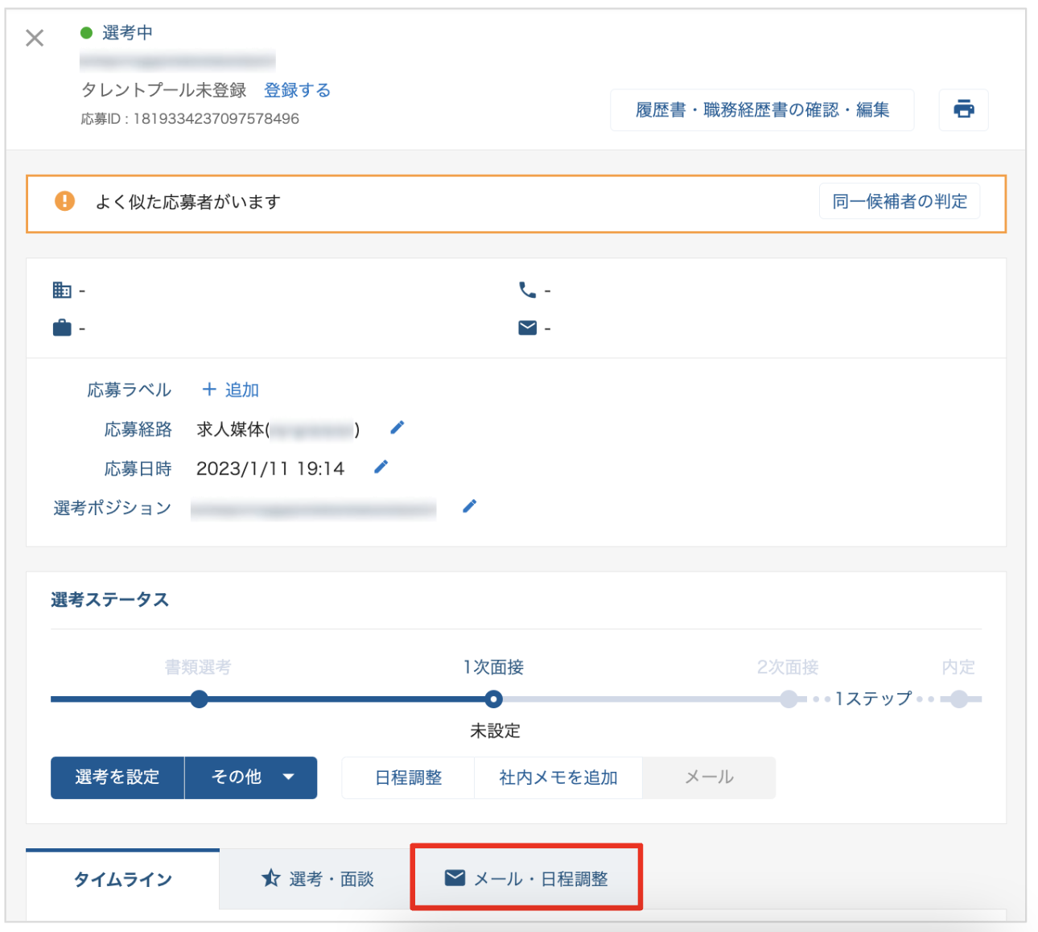
Task: Click the company building icon
Action: 62,290
